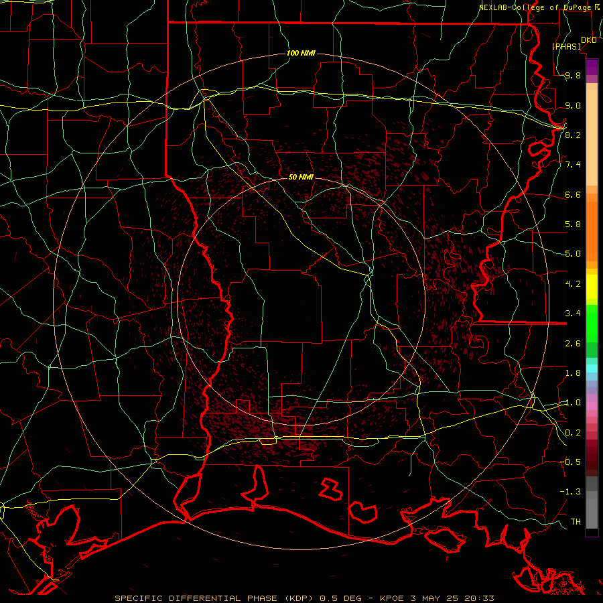Viewport: 603px width, 603px height.
Task: Click the -1.3 scale label
Action: (570, 492)
